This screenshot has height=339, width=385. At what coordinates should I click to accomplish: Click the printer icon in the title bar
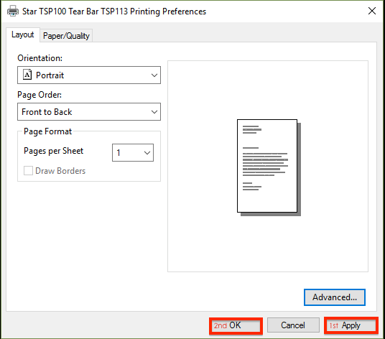(13, 11)
